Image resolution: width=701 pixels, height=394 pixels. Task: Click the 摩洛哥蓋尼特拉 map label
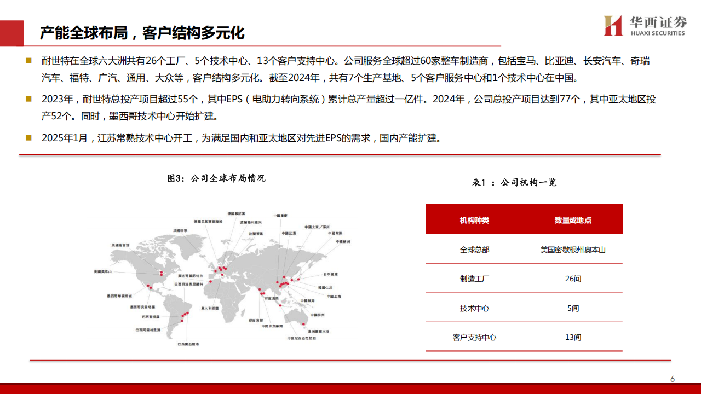(x=191, y=276)
